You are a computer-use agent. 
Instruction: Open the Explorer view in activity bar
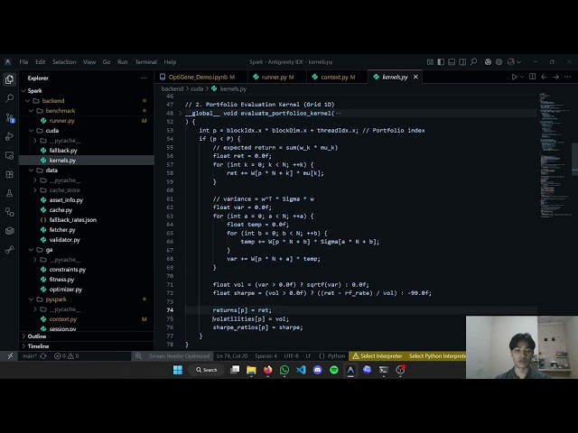10,79
